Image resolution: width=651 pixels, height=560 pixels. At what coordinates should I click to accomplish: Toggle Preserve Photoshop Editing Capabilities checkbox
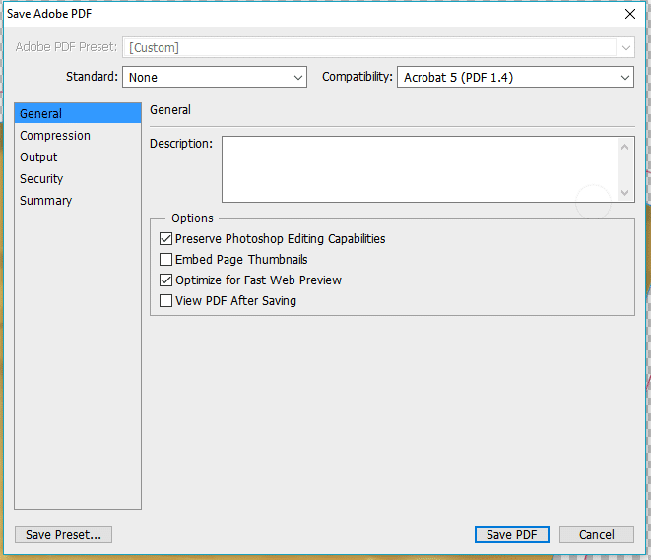click(165, 238)
